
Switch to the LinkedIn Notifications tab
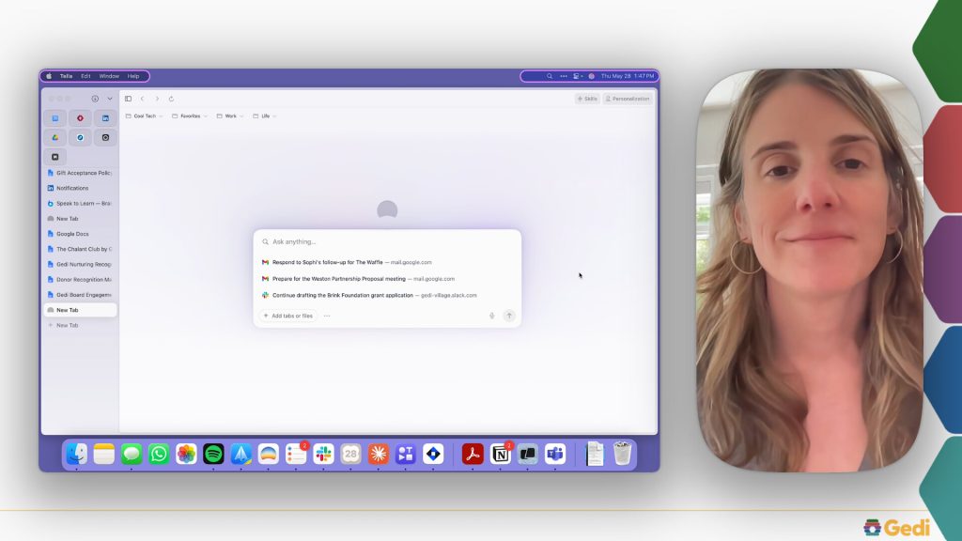(x=81, y=188)
